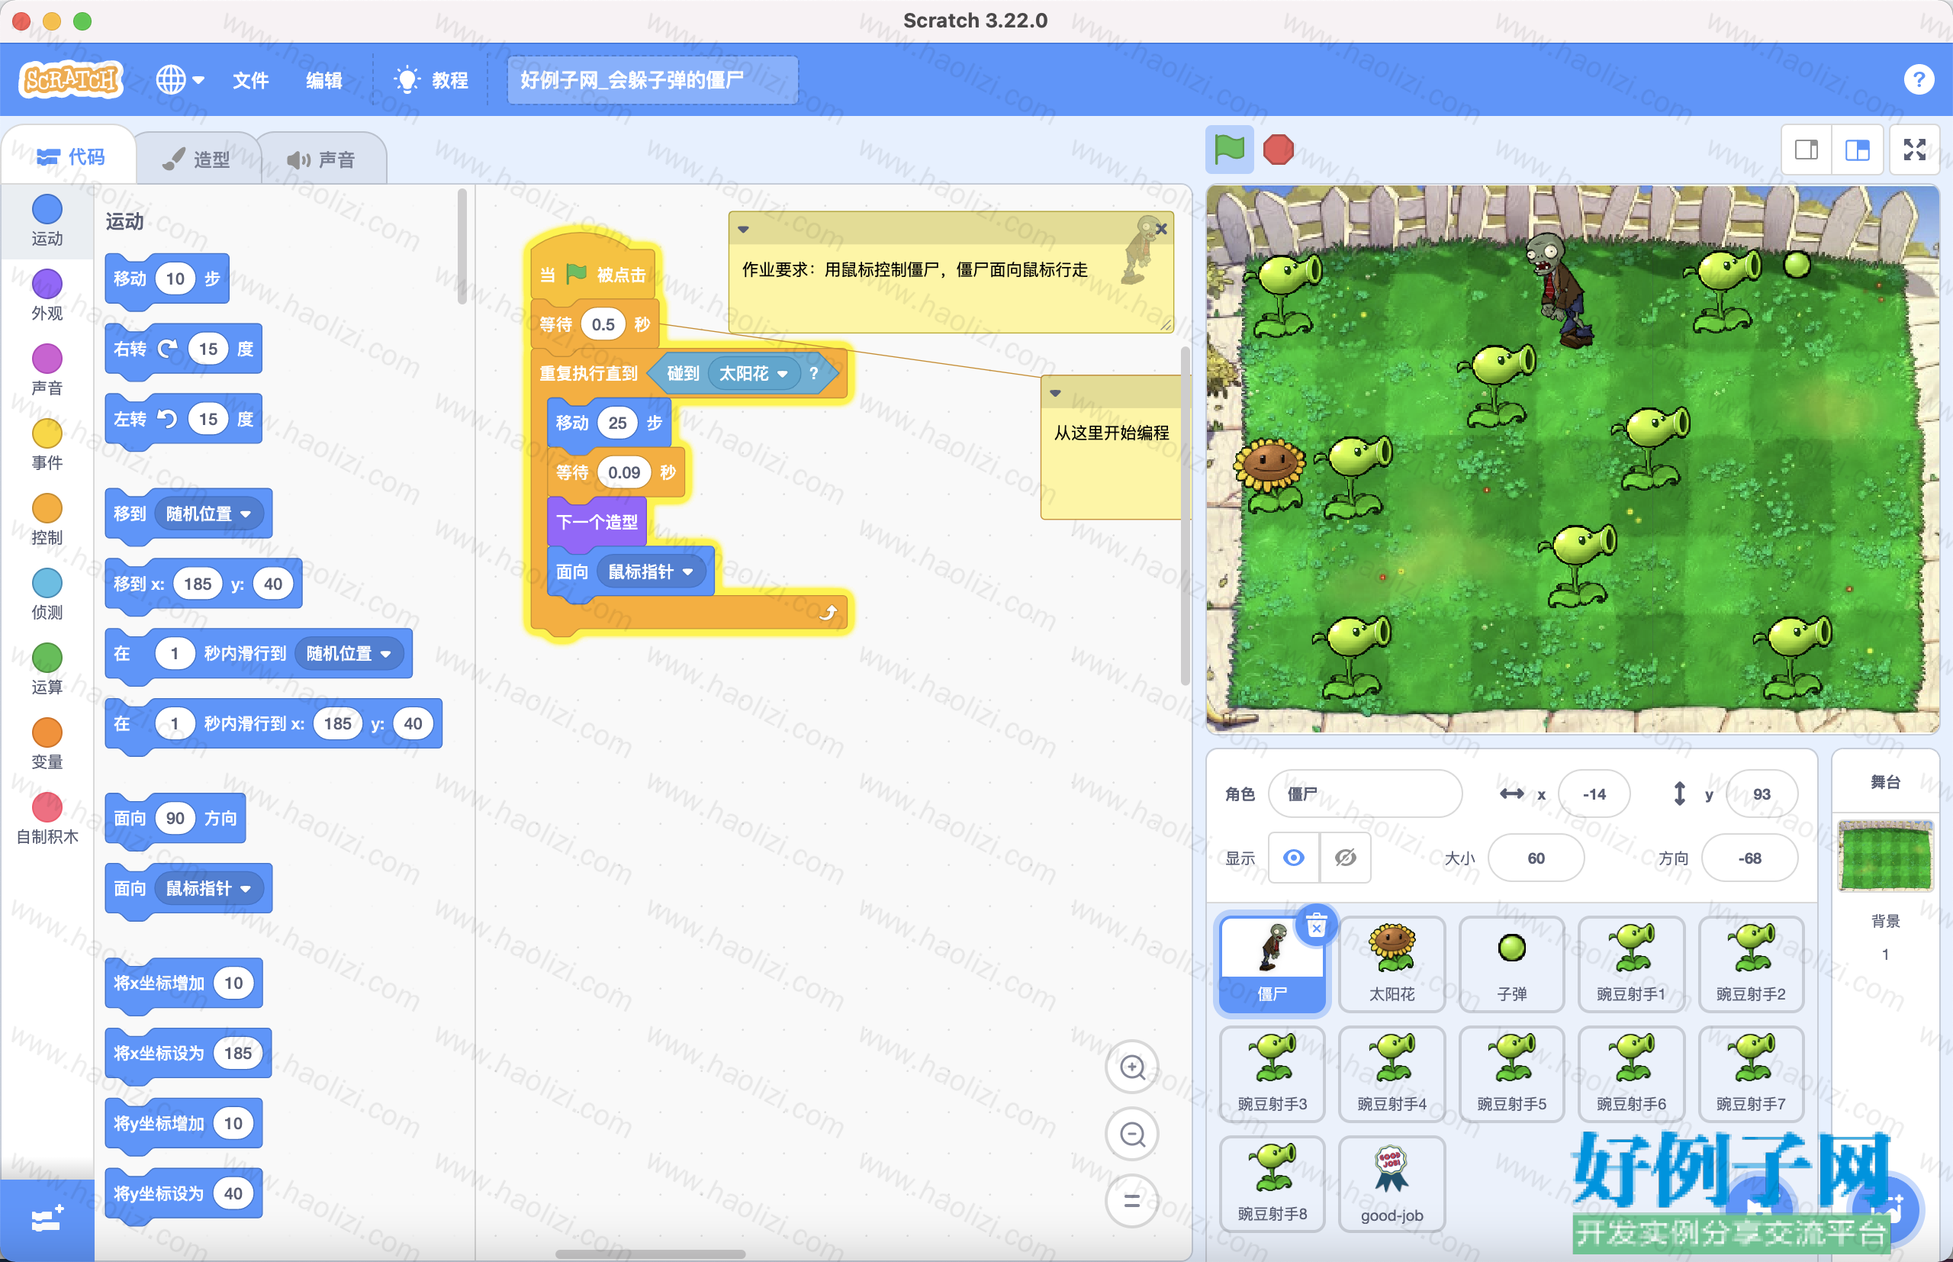Open the language globe dropdown
The width and height of the screenshot is (1953, 1262).
(179, 79)
